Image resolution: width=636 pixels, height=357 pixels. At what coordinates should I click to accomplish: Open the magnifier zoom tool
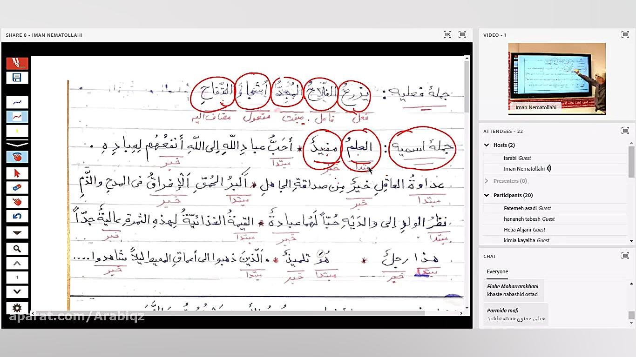(x=17, y=249)
